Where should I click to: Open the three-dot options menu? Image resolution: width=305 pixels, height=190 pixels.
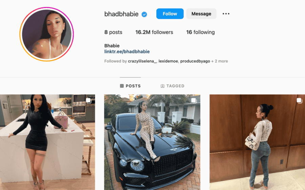tap(226, 14)
